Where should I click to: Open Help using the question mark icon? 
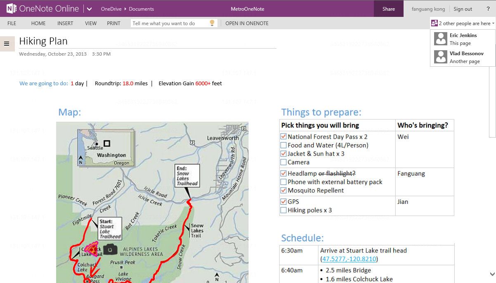pos(488,9)
